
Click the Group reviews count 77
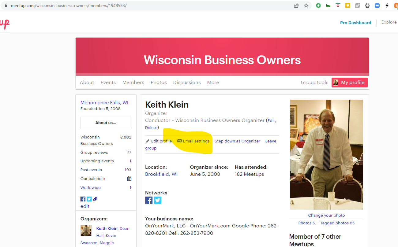129,153
